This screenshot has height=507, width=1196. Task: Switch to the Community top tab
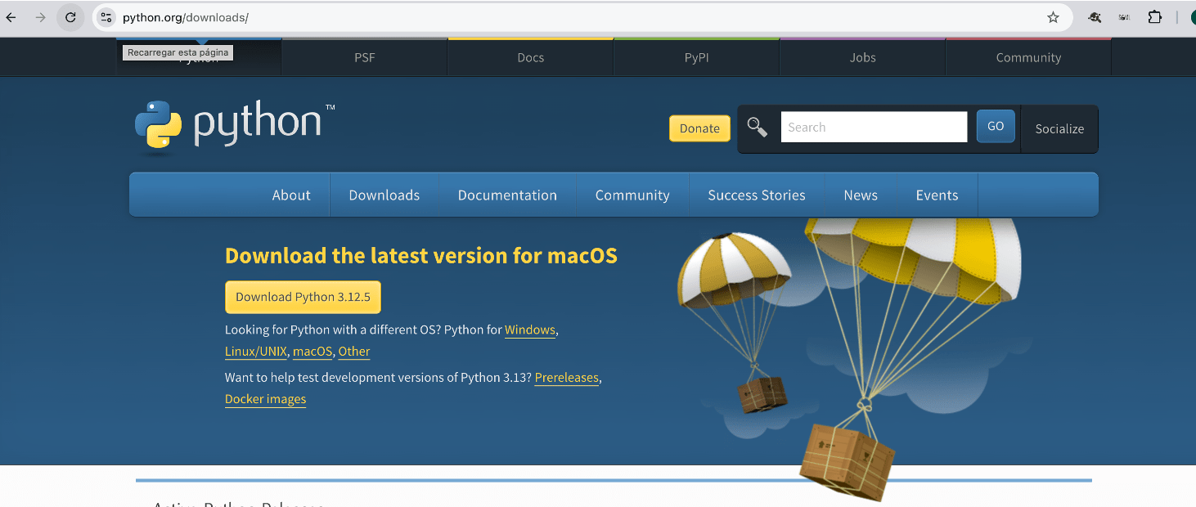pyautogui.click(x=1028, y=57)
